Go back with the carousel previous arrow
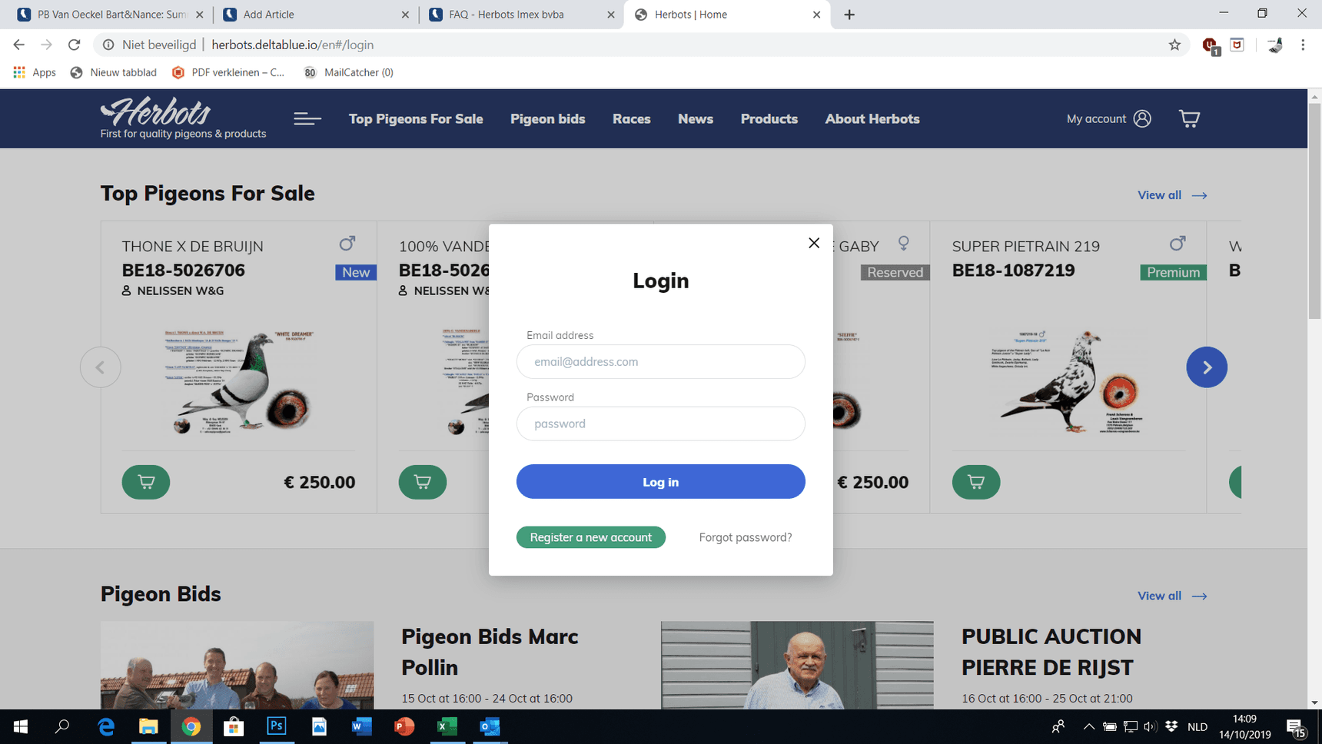 coord(101,367)
